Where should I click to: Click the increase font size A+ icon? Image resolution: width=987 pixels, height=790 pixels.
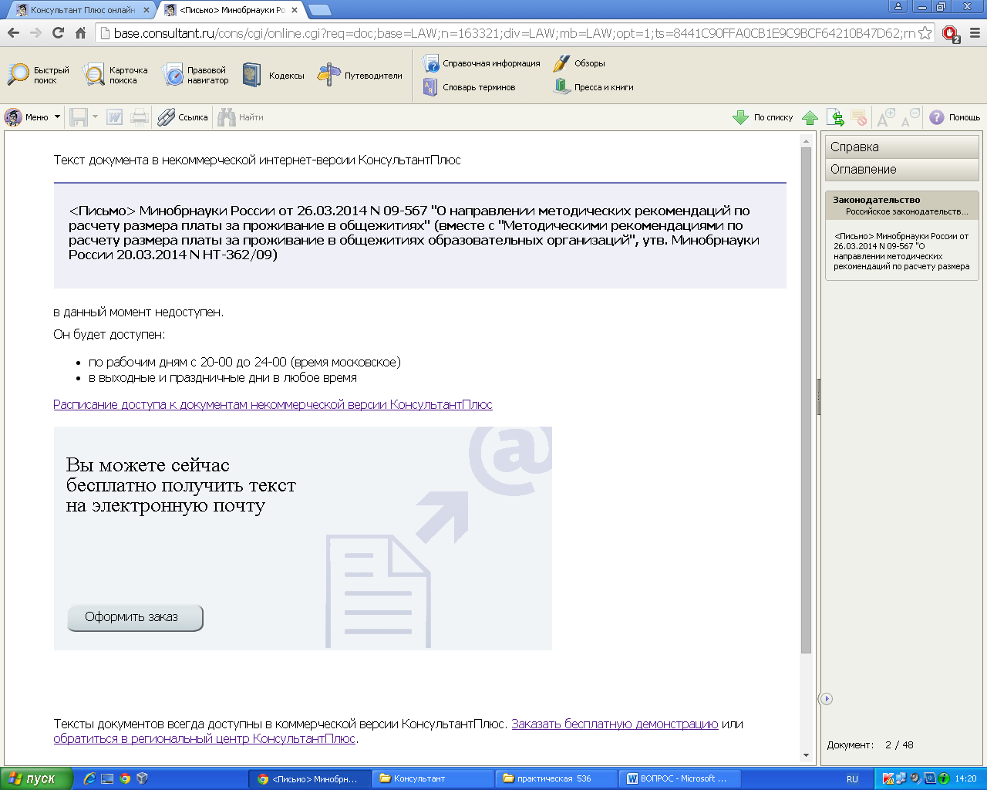(885, 117)
